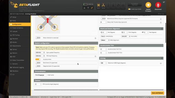Click the Cycle Time status entry
The width and height of the screenshot is (175, 98).
pos(55,97)
